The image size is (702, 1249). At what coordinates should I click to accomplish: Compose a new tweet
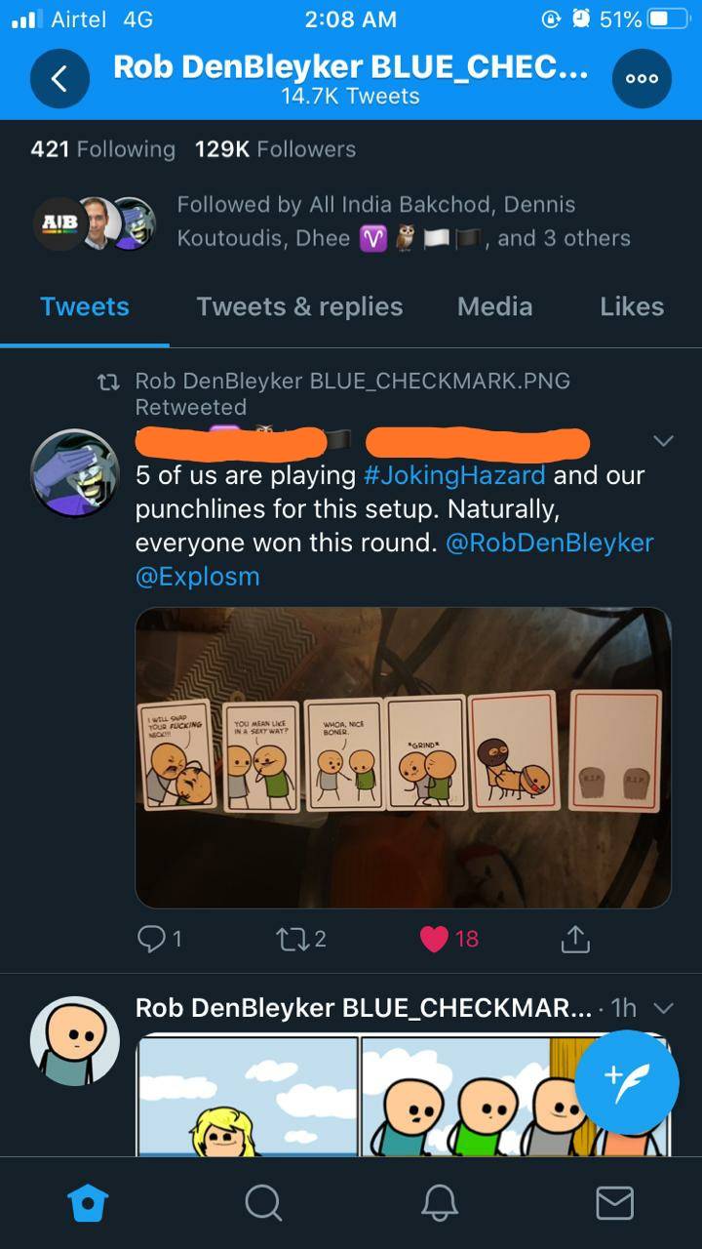627,1081
